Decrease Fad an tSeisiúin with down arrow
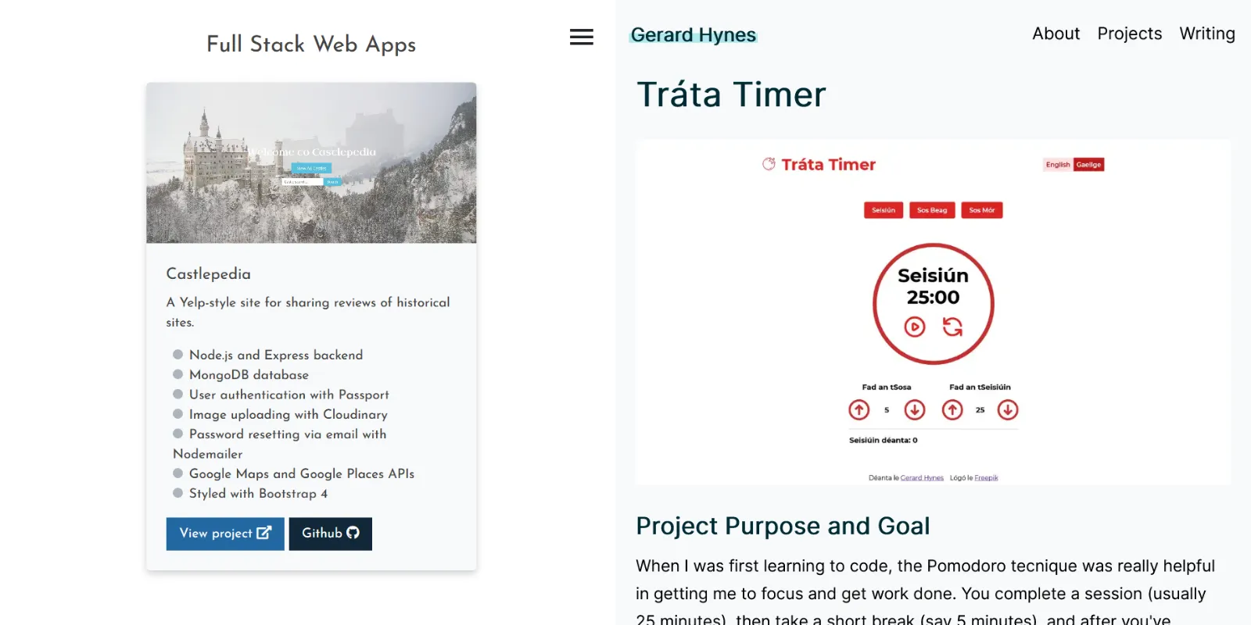The height and width of the screenshot is (625, 1251). tap(1008, 409)
